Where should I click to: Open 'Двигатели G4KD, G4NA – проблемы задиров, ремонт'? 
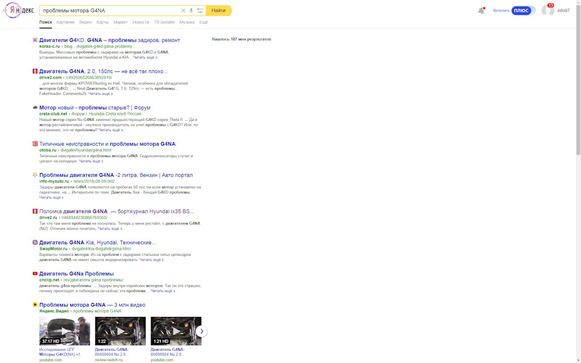point(110,40)
